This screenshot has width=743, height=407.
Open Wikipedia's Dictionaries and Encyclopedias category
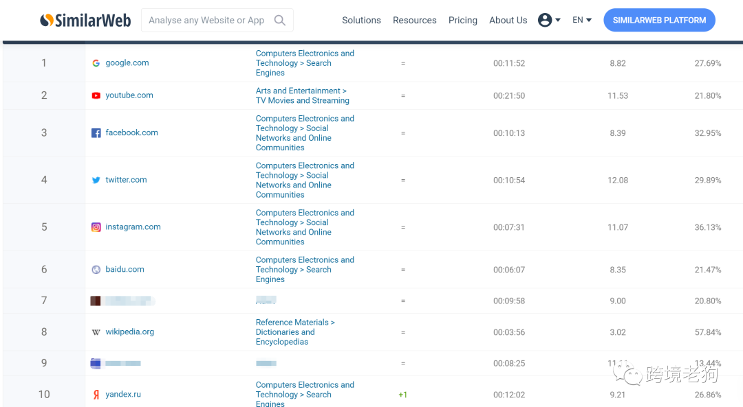[x=295, y=332]
